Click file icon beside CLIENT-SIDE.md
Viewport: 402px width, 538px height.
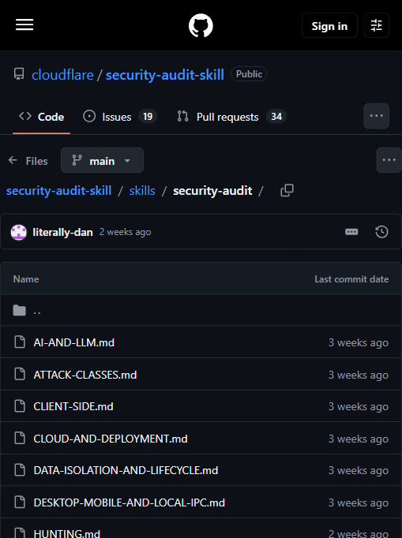pos(20,405)
